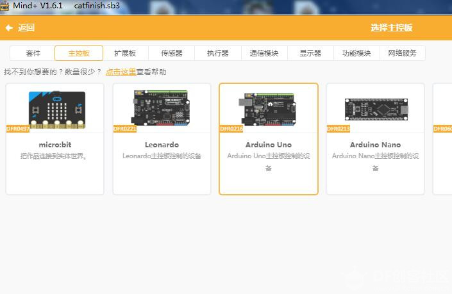
Task: Open the 功能模块 tab
Action: 356,53
